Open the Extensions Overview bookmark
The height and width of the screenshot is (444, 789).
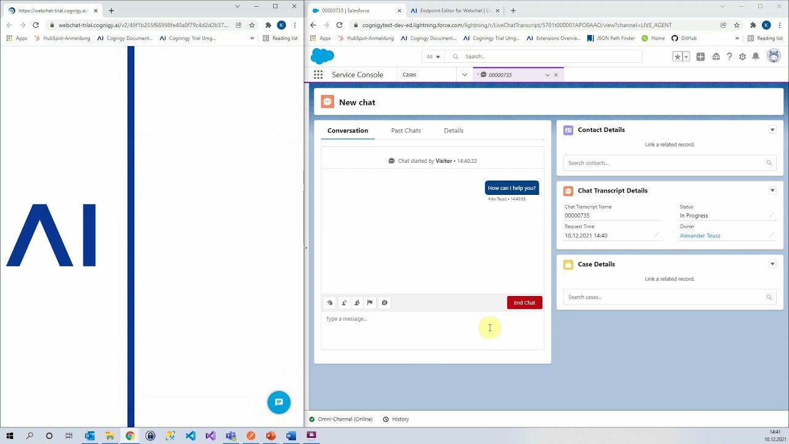point(554,38)
